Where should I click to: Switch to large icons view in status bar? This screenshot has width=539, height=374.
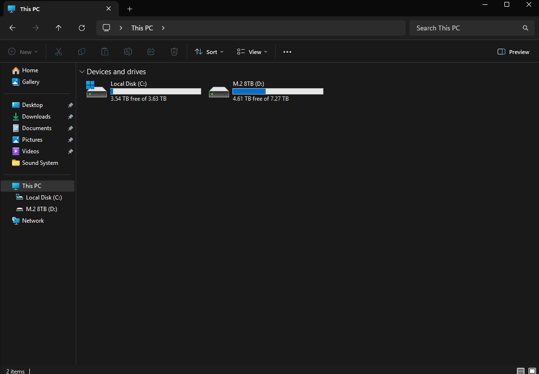[532, 371]
